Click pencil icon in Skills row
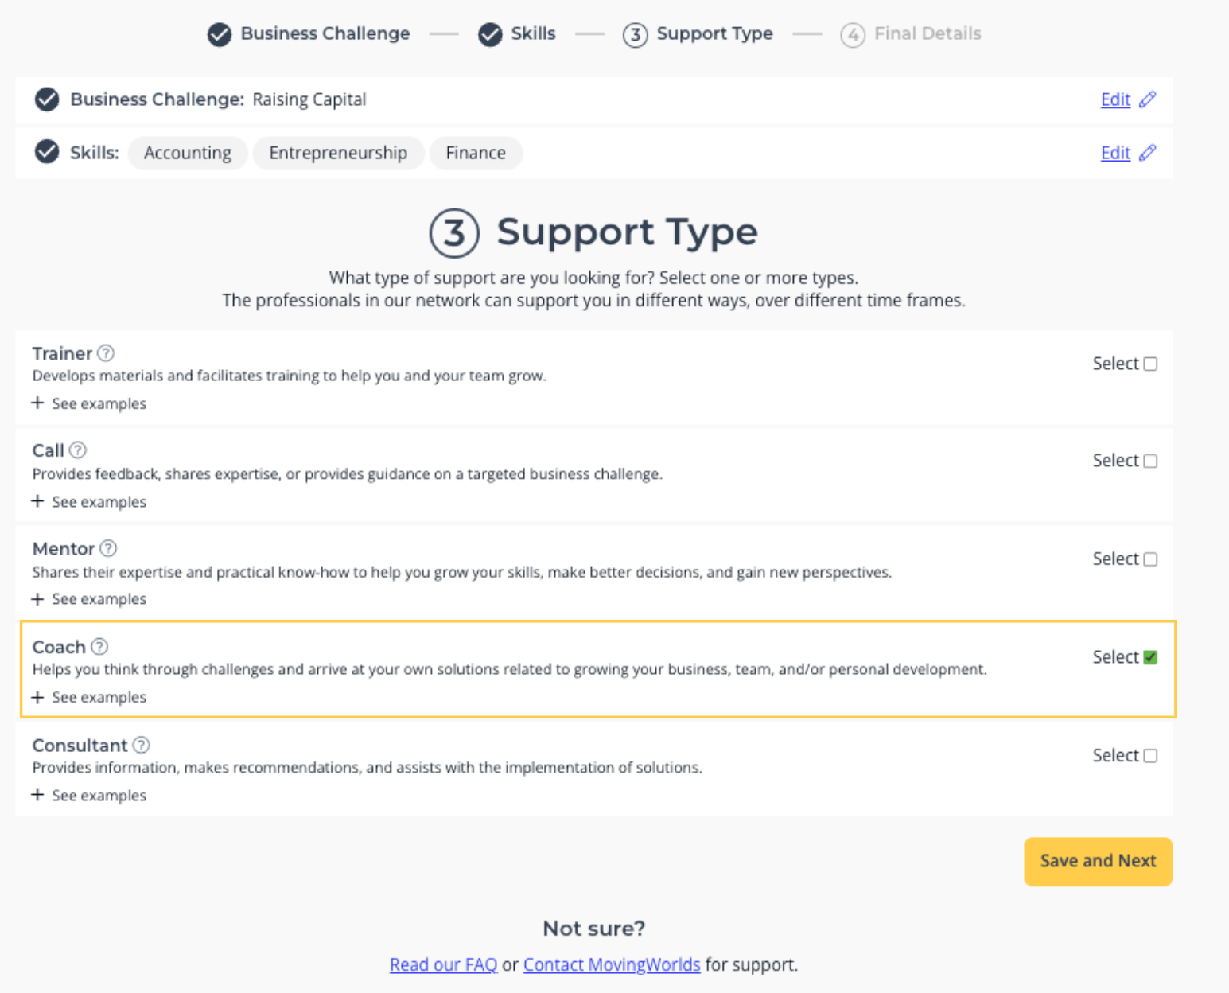 [x=1147, y=153]
